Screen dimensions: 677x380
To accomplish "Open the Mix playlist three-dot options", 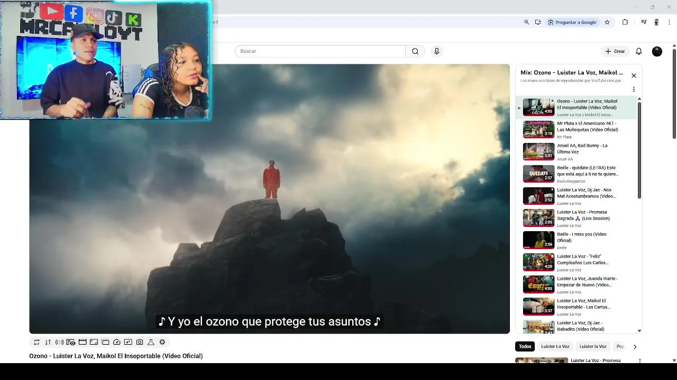I will (634, 89).
